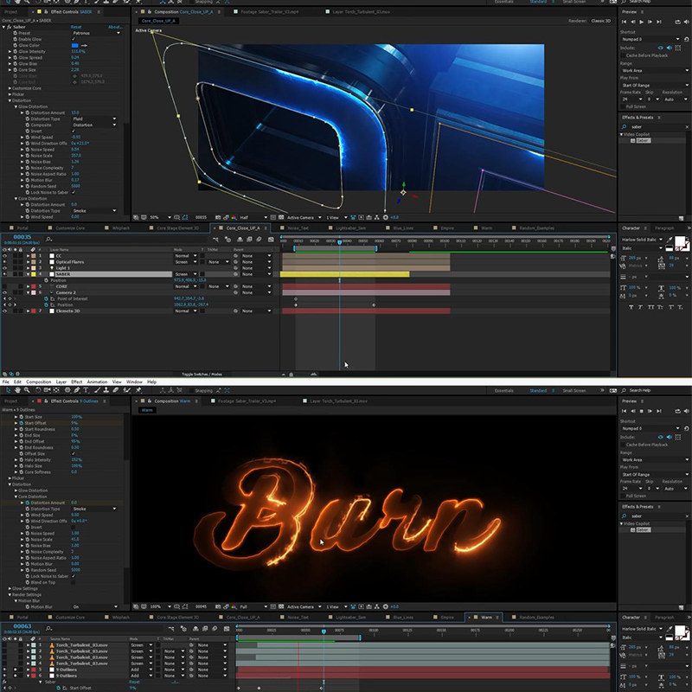The height and width of the screenshot is (692, 692).
Task: Open the Composition menu
Action: click(x=38, y=382)
